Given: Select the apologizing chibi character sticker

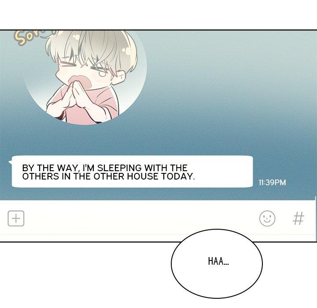Looking at the screenshot, I should click(x=85, y=77).
